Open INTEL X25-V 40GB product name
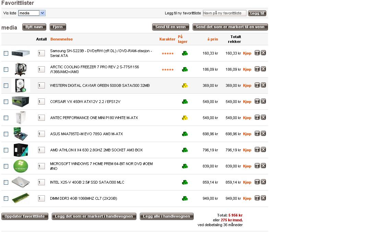378x232 pixels. tap(87, 182)
